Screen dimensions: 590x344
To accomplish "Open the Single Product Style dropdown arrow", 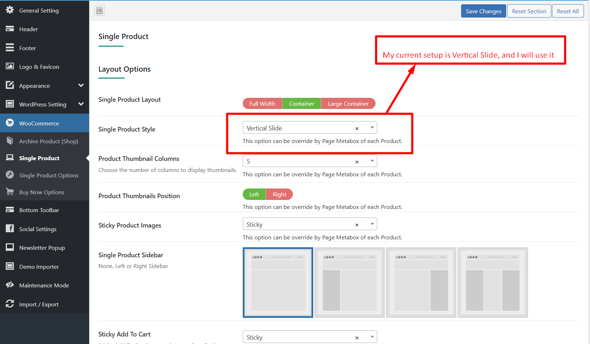I will (x=372, y=128).
